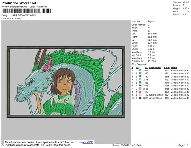Image resolution: width=191 pixels, height=148 pixels.
Task: Click the Min Stitch value 0.2 mm
Action: pos(152,55)
